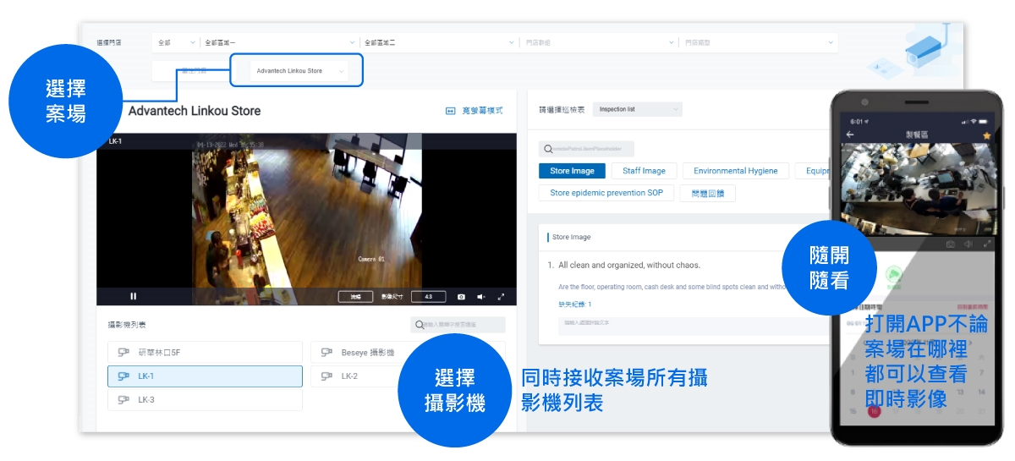Select the Staff Image tab

point(644,171)
